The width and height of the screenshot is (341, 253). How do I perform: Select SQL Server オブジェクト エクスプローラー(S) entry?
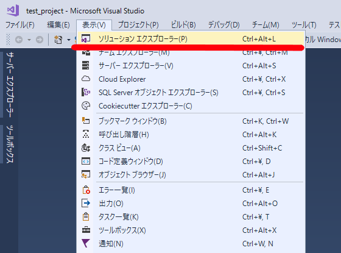(191, 93)
